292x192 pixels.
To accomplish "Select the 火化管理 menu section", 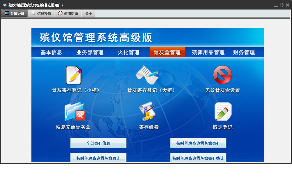I will [x=129, y=53].
